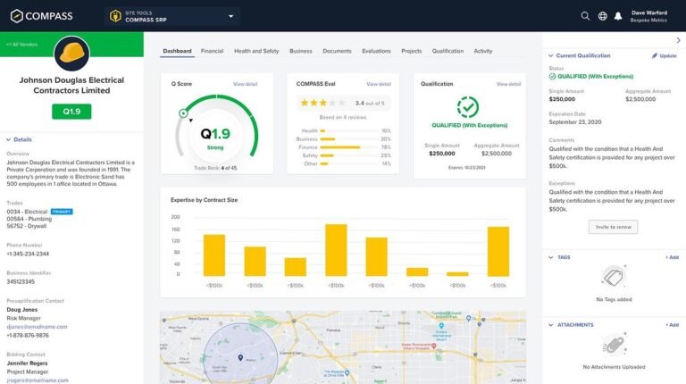This screenshot has height=384, width=686.
Task: Open the Projects tab
Action: coord(411,51)
